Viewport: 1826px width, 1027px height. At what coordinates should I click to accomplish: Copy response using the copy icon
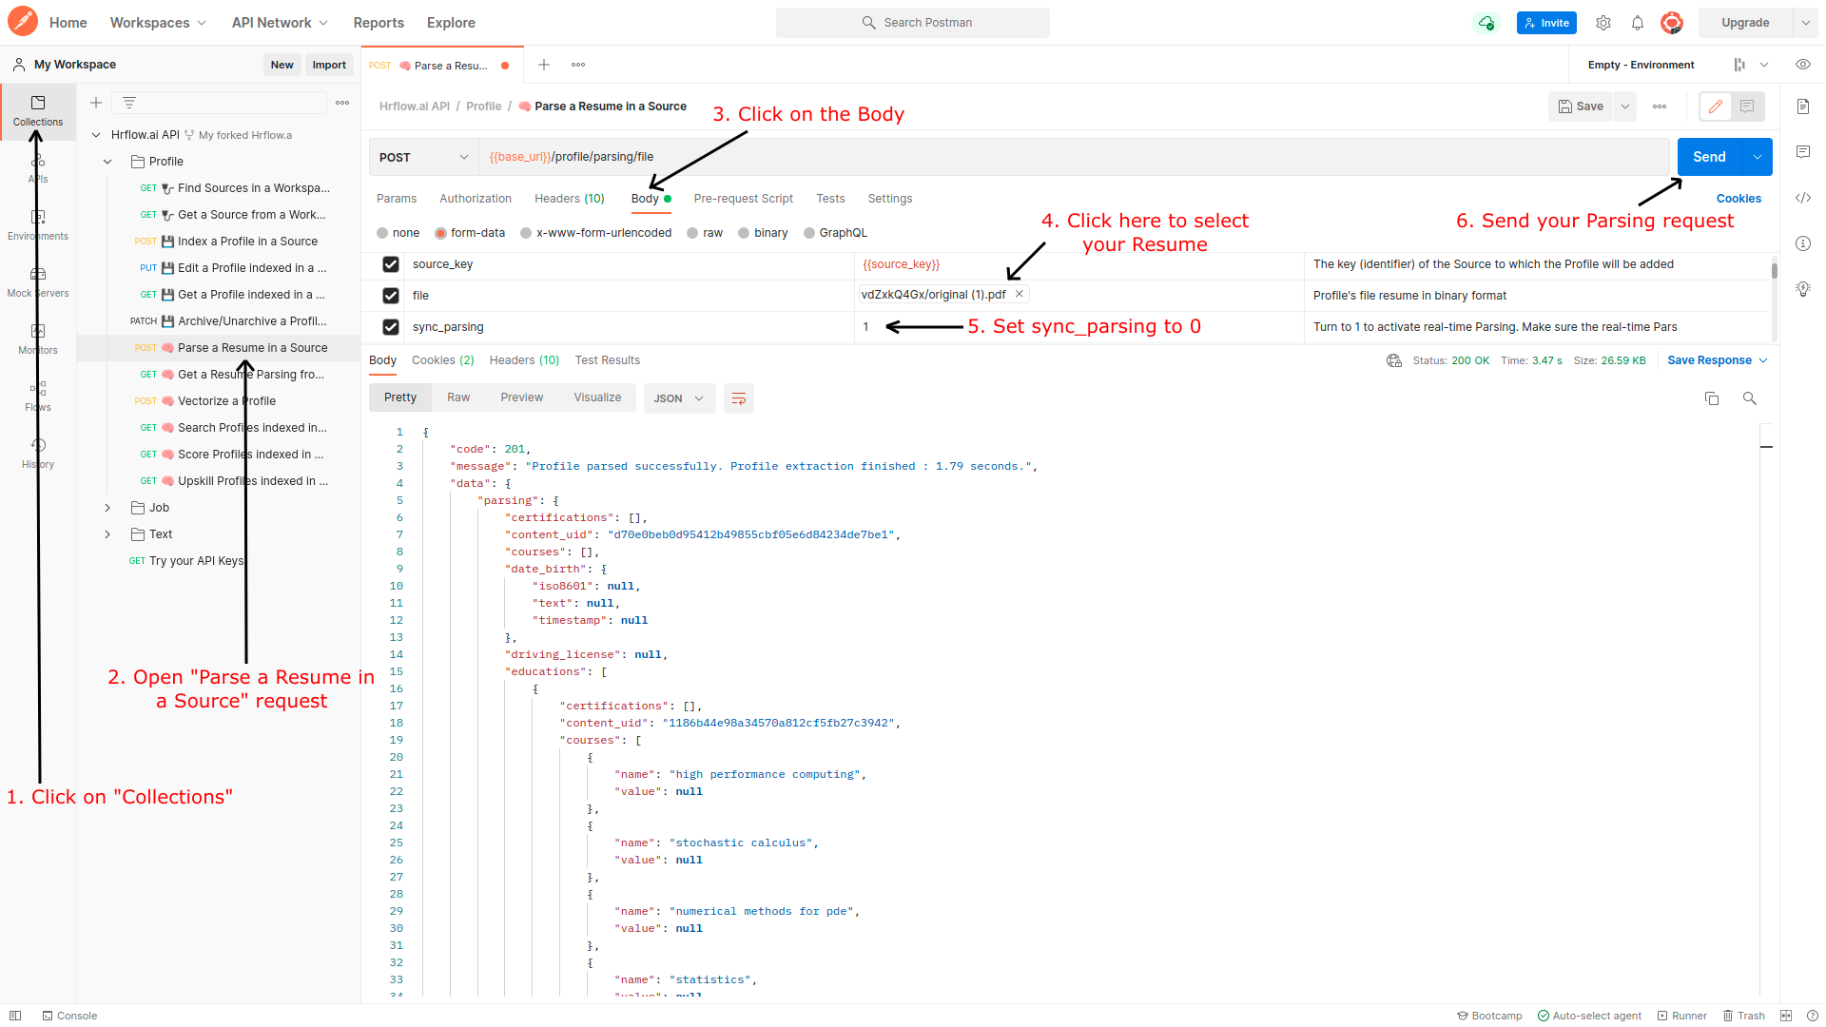click(1712, 398)
